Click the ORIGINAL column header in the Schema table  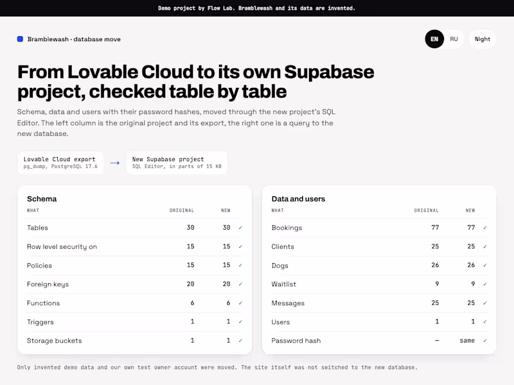(182, 210)
